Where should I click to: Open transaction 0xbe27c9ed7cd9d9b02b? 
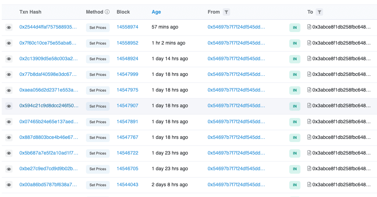(48, 168)
